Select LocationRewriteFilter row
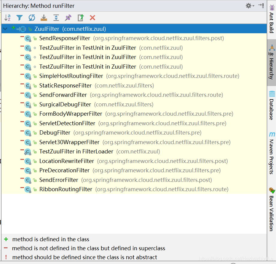Screen dimensions: 276x264 click(x=134, y=161)
